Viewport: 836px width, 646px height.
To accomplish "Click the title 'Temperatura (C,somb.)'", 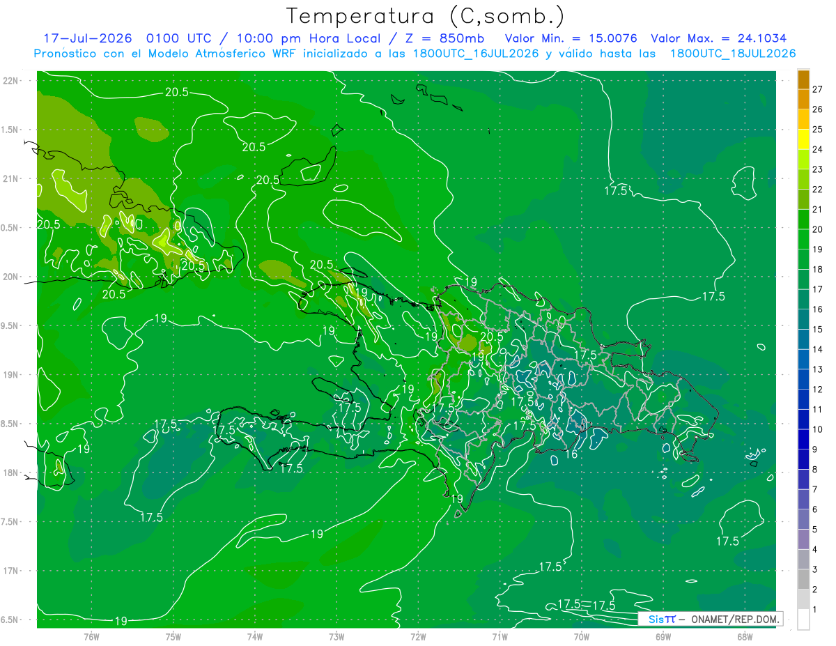I will (x=426, y=17).
